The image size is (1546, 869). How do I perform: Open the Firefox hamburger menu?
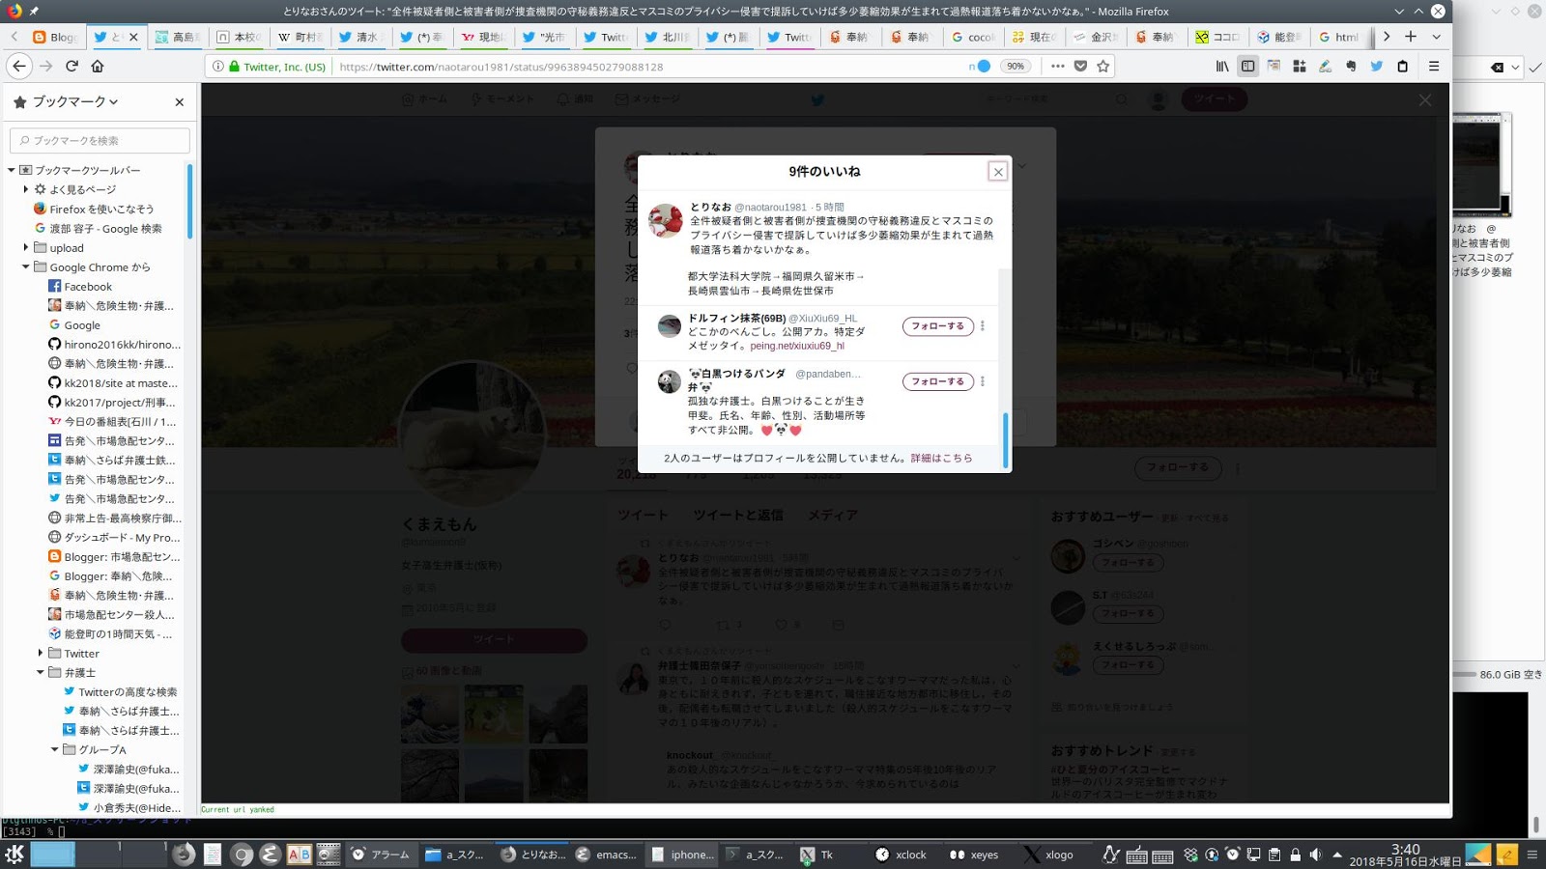click(1434, 66)
